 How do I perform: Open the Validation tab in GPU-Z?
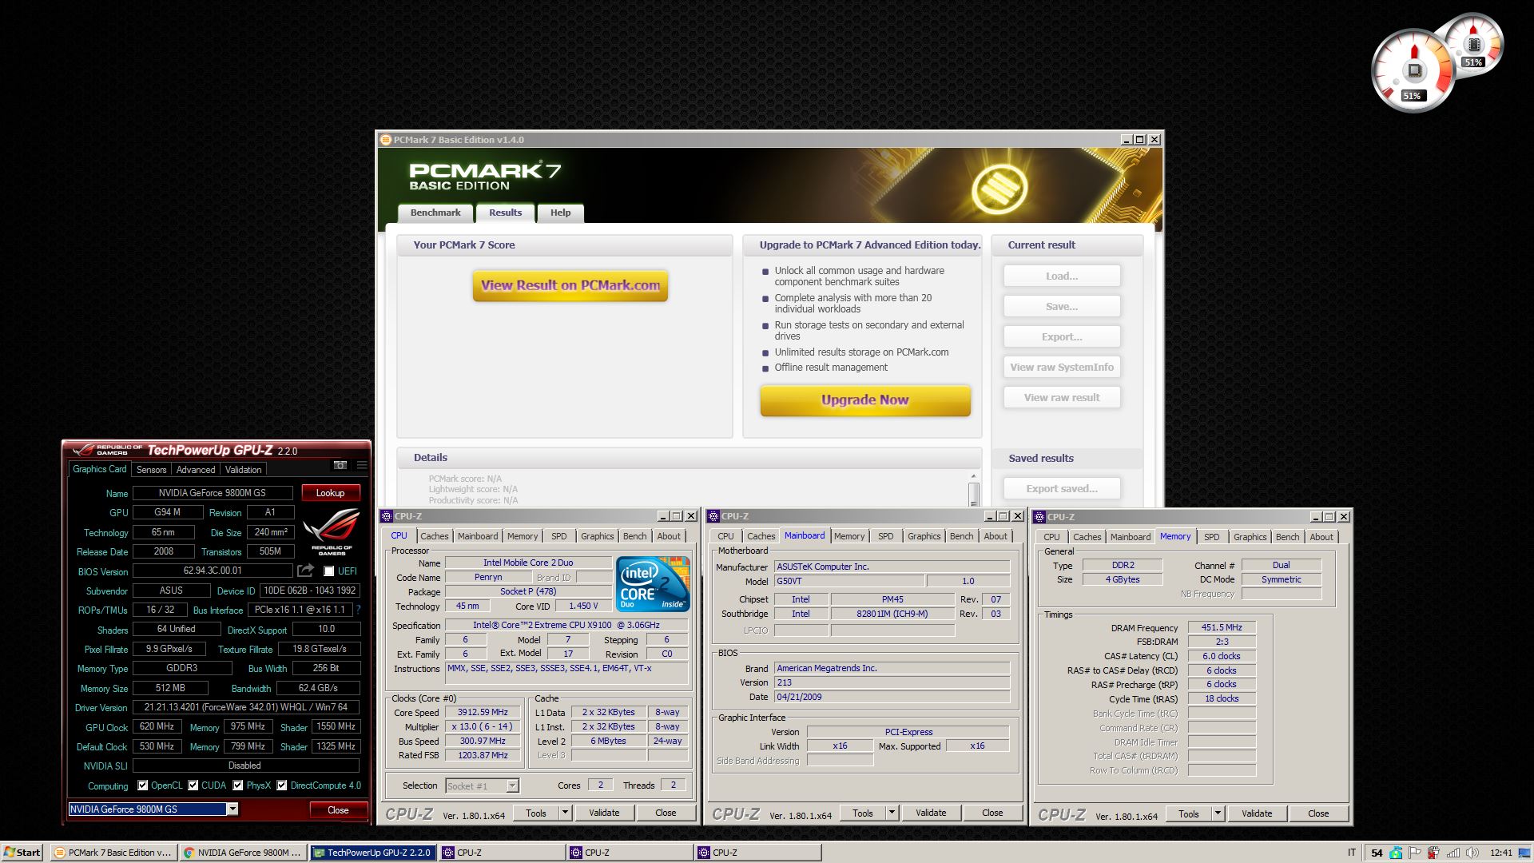tap(243, 470)
